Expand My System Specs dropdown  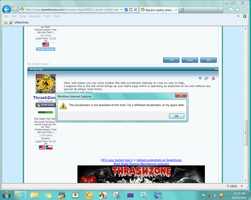(x=39, y=64)
